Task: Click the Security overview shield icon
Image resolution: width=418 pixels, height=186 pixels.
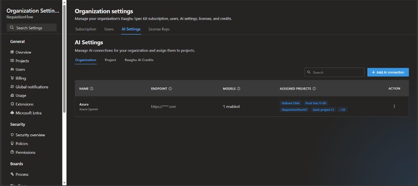Action: tap(12, 135)
